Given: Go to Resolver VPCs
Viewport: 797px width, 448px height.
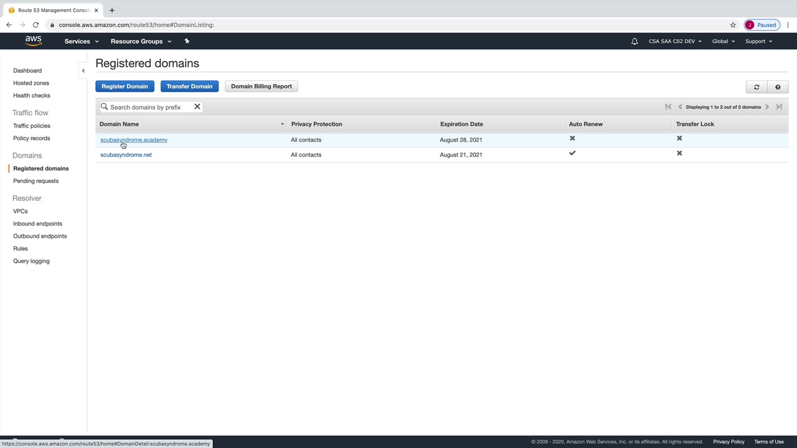Looking at the screenshot, I should click(21, 211).
